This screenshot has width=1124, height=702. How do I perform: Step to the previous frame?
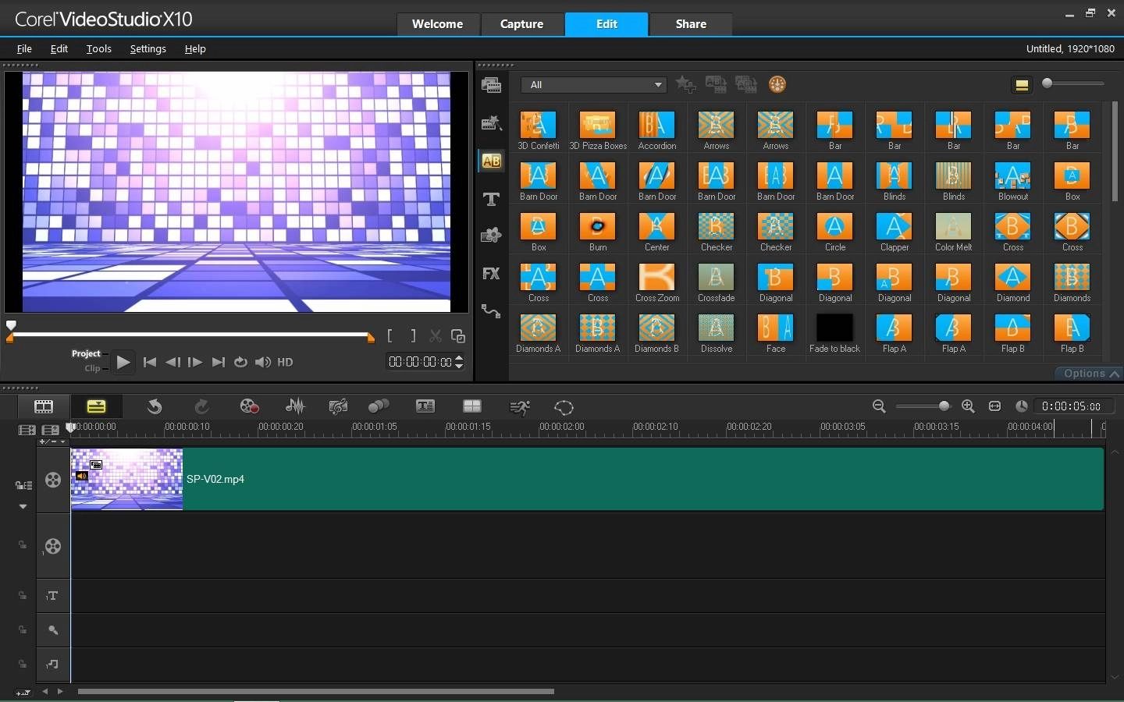coord(173,362)
